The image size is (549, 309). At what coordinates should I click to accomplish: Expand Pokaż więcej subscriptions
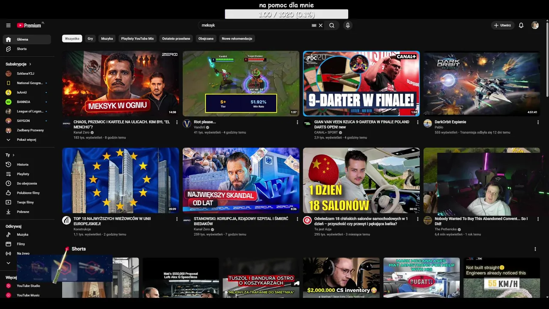[27, 139]
